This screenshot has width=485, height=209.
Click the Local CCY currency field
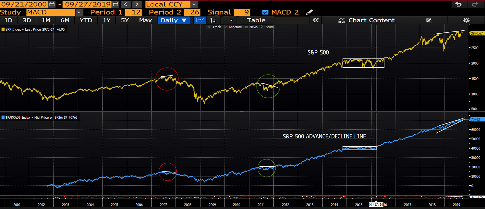pos(168,5)
